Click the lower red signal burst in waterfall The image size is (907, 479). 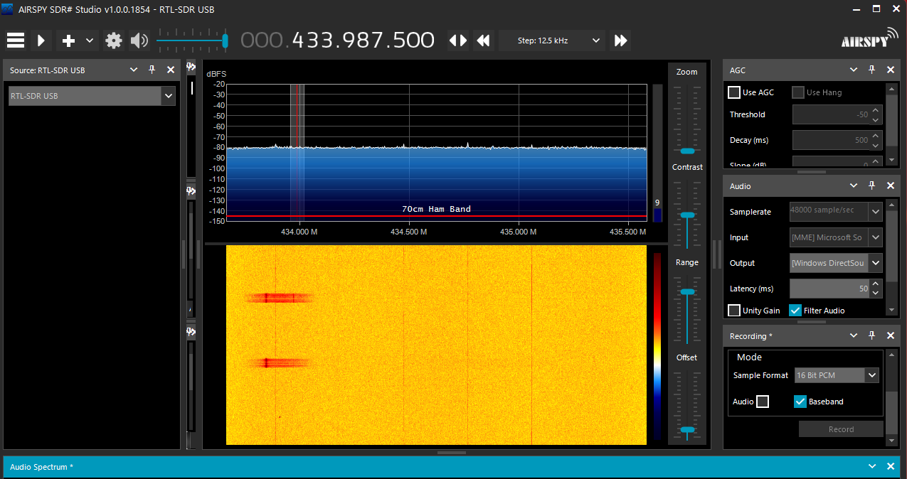click(x=281, y=362)
